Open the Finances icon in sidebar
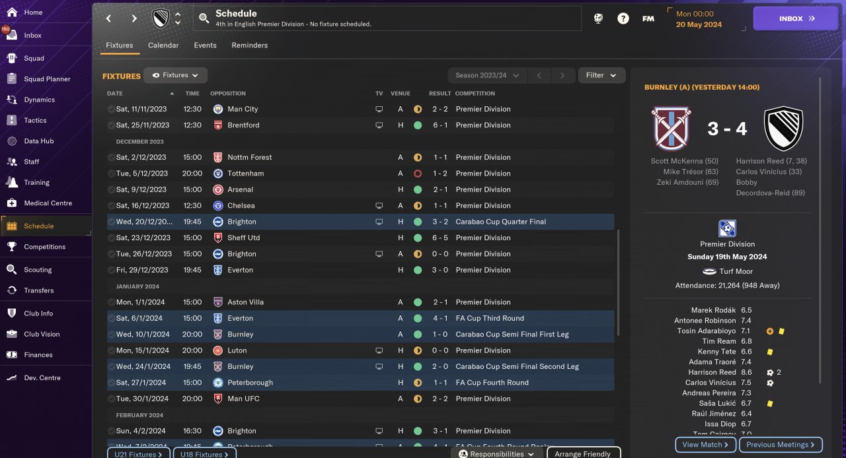 coord(12,354)
